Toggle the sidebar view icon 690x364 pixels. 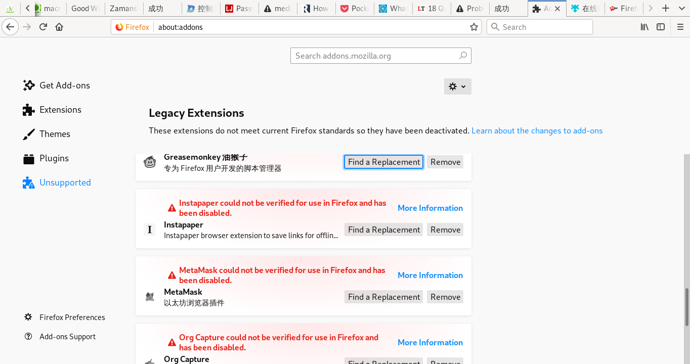[661, 27]
